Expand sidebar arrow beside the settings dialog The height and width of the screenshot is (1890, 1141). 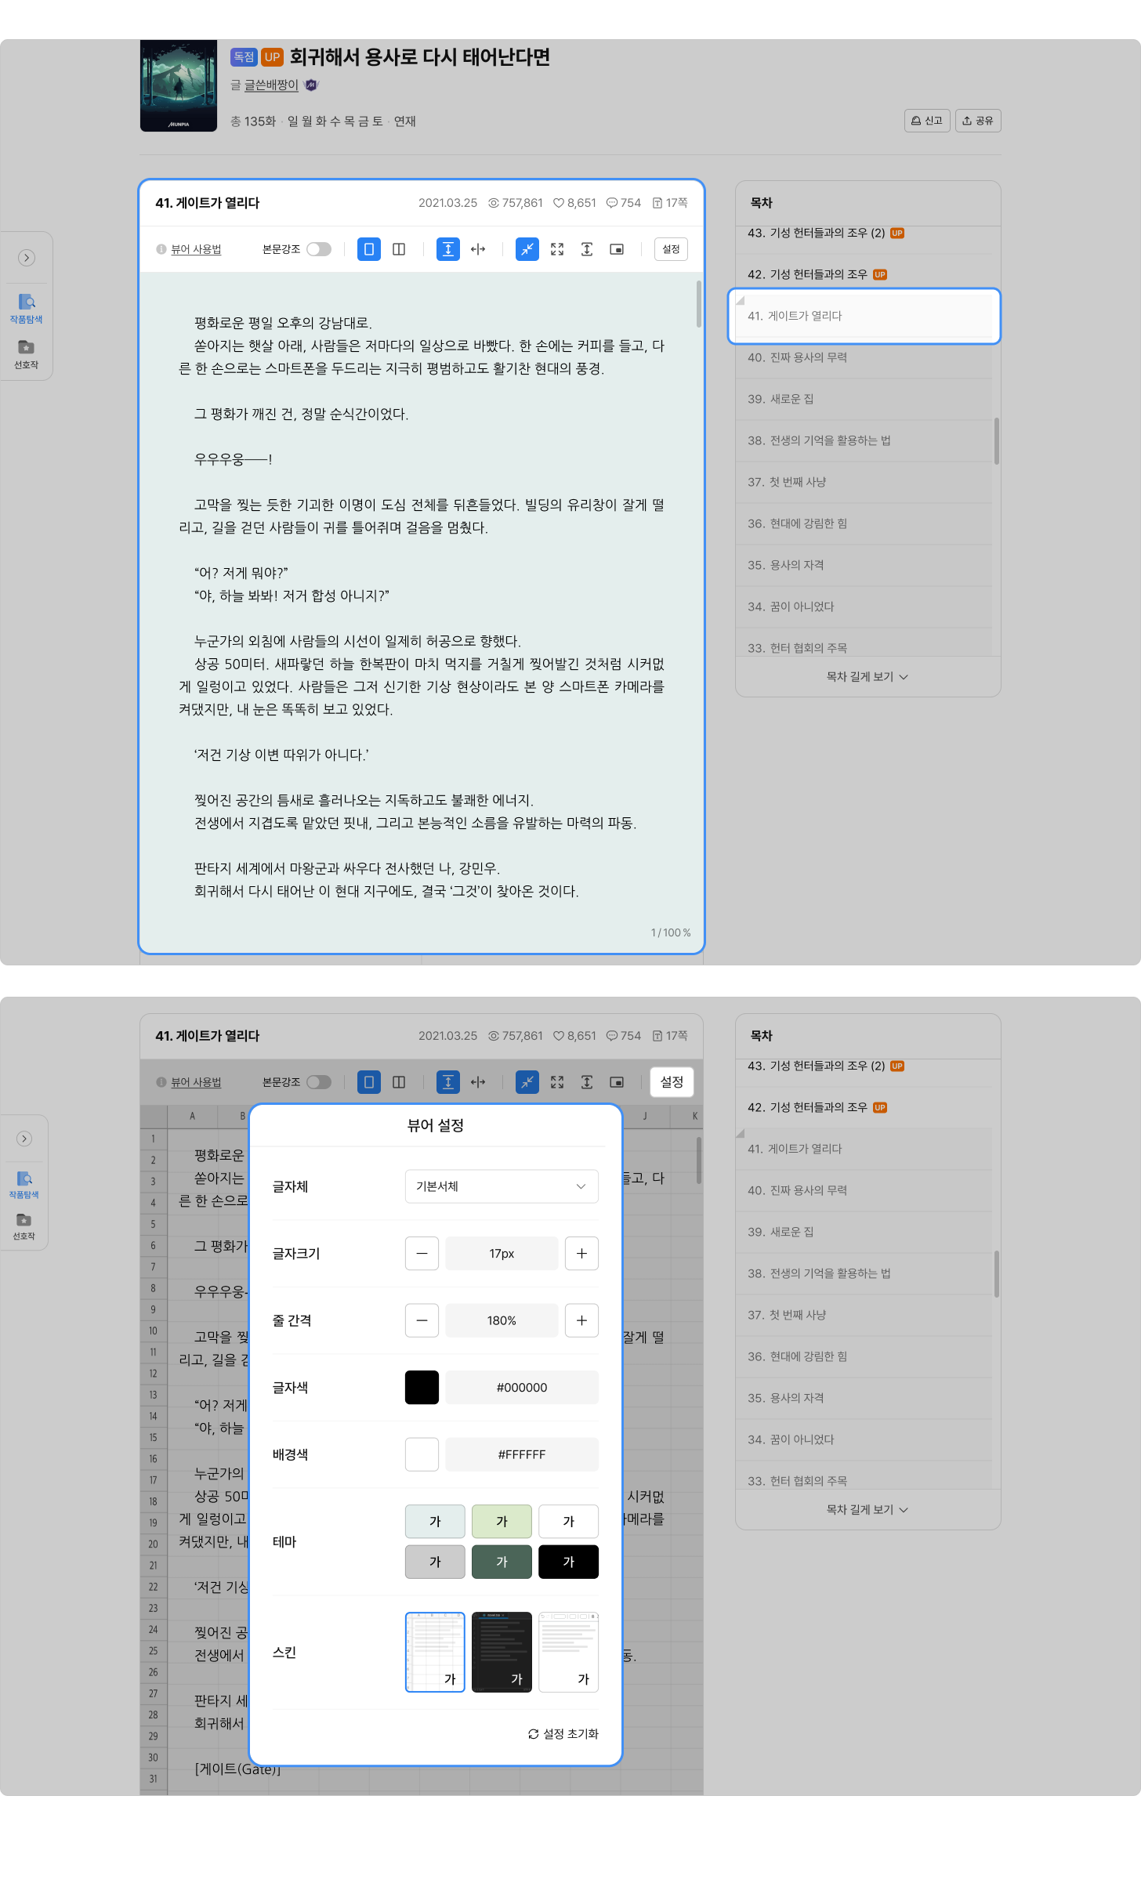tap(24, 1139)
